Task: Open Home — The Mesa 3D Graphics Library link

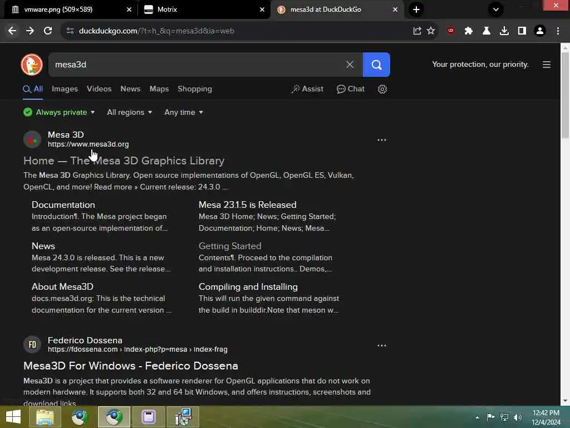Action: (x=124, y=161)
